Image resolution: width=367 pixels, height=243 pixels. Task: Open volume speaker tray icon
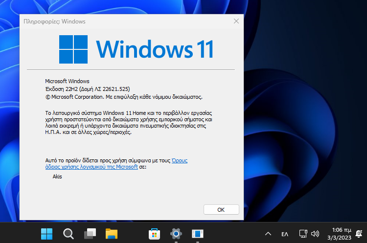[315, 234]
